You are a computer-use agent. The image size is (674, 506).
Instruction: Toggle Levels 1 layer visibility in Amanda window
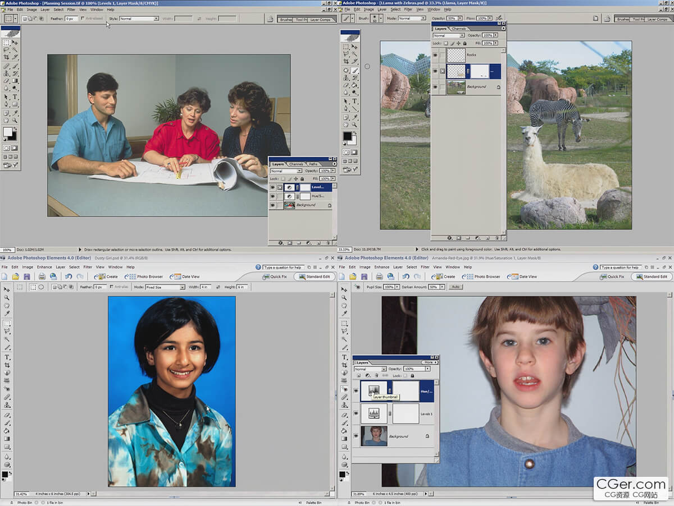(x=356, y=413)
